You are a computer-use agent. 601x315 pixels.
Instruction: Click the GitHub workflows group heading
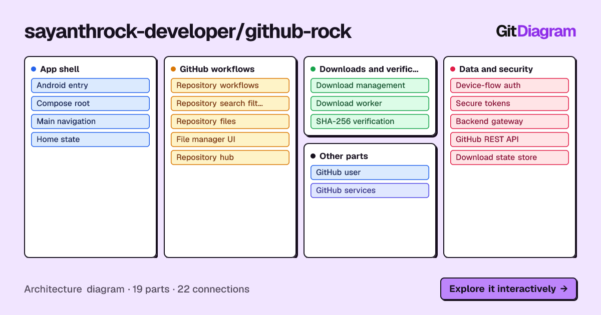click(217, 69)
